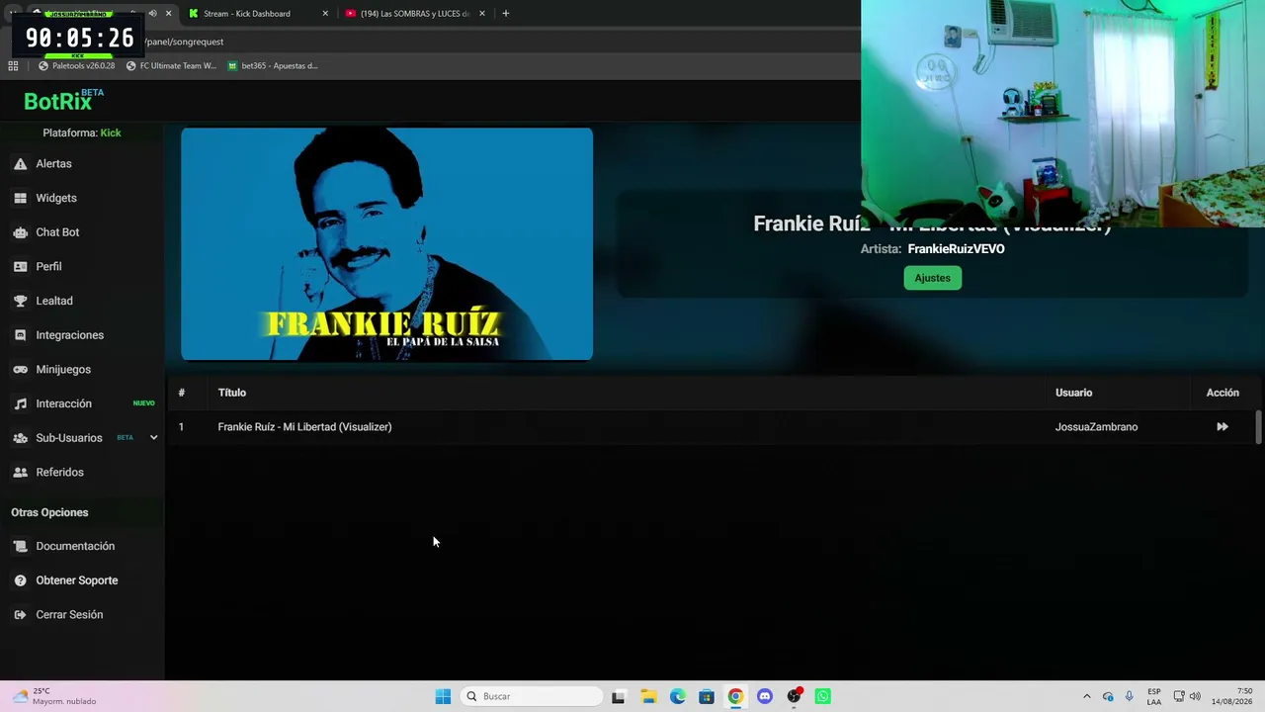This screenshot has width=1265, height=712.
Task: Open the browser apps grid shortcut
Action: (13, 66)
